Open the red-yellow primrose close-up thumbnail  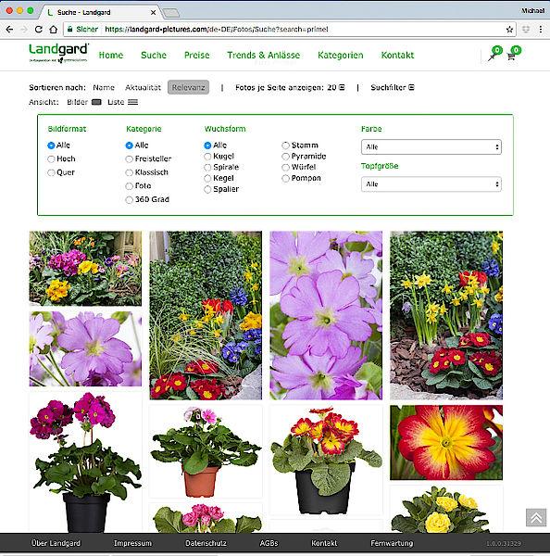pos(446,443)
